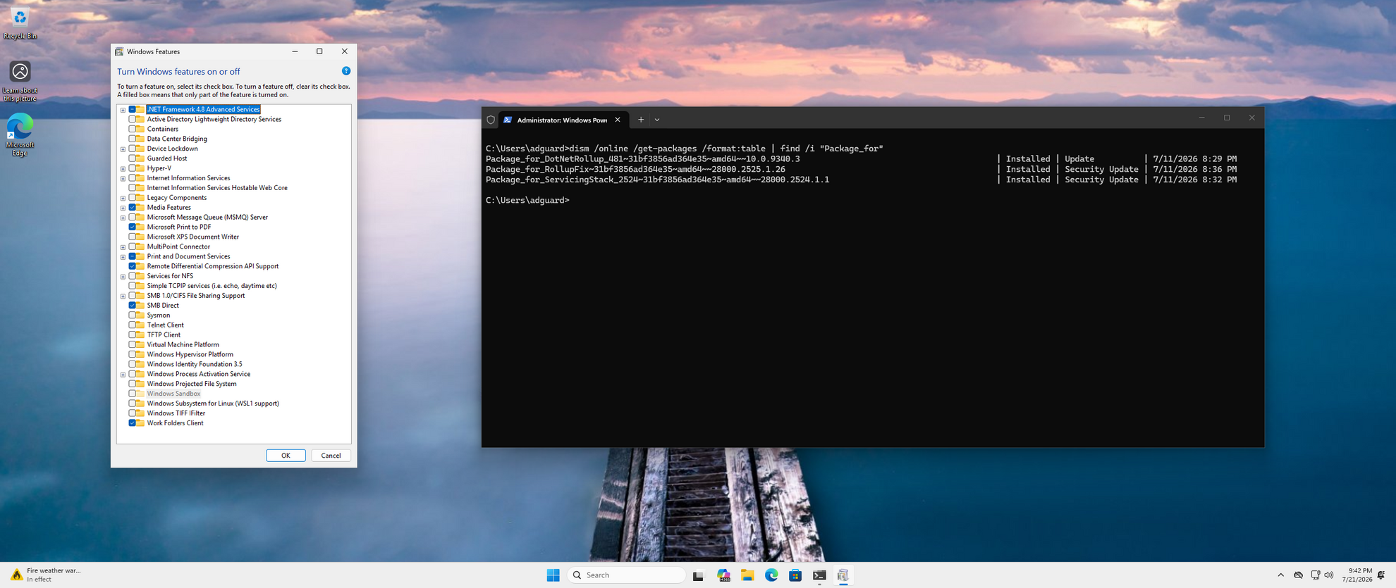Image resolution: width=1396 pixels, height=588 pixels.
Task: Click OK in Windows Features
Action: (286, 456)
